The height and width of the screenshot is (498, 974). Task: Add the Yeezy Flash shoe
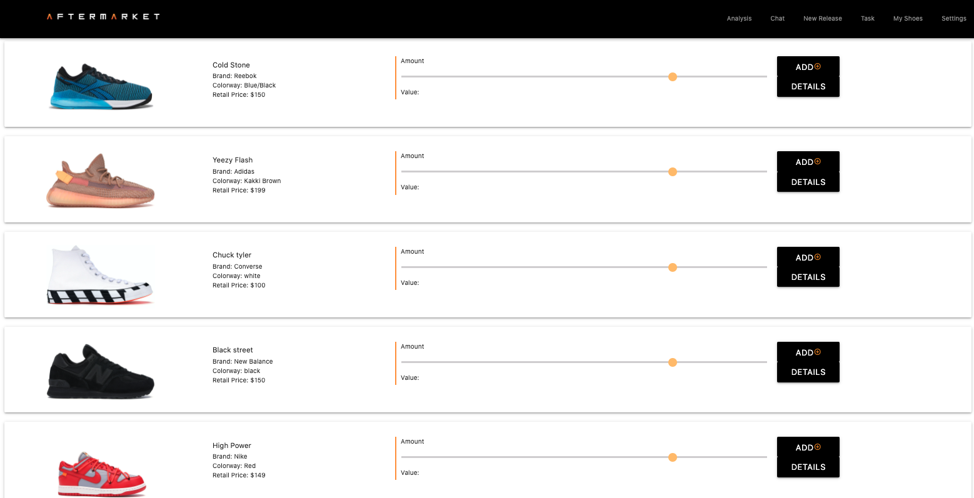pyautogui.click(x=808, y=162)
